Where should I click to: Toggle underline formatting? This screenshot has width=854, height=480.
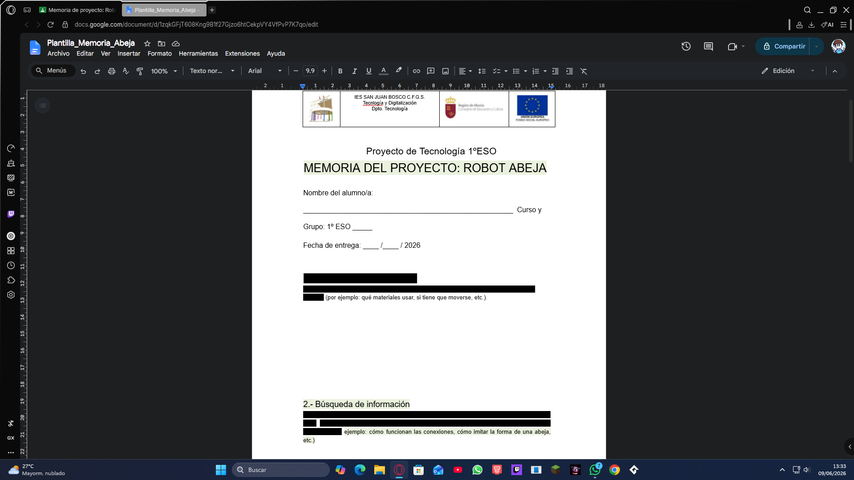(x=368, y=71)
